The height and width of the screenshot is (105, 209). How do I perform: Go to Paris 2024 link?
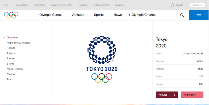(x=39, y=5)
